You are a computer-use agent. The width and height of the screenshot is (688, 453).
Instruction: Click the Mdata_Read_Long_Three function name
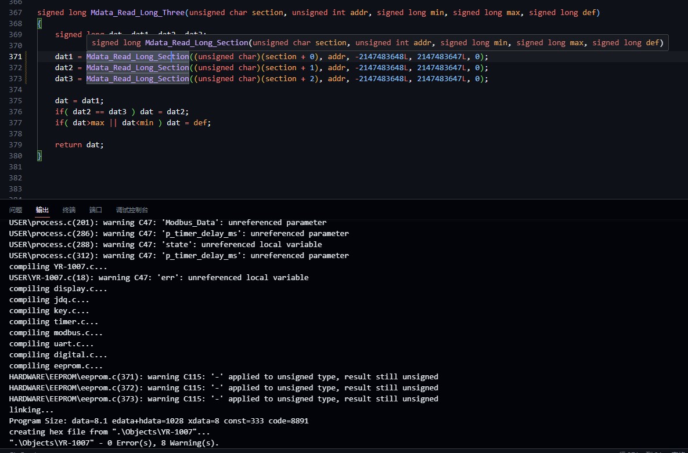138,13
